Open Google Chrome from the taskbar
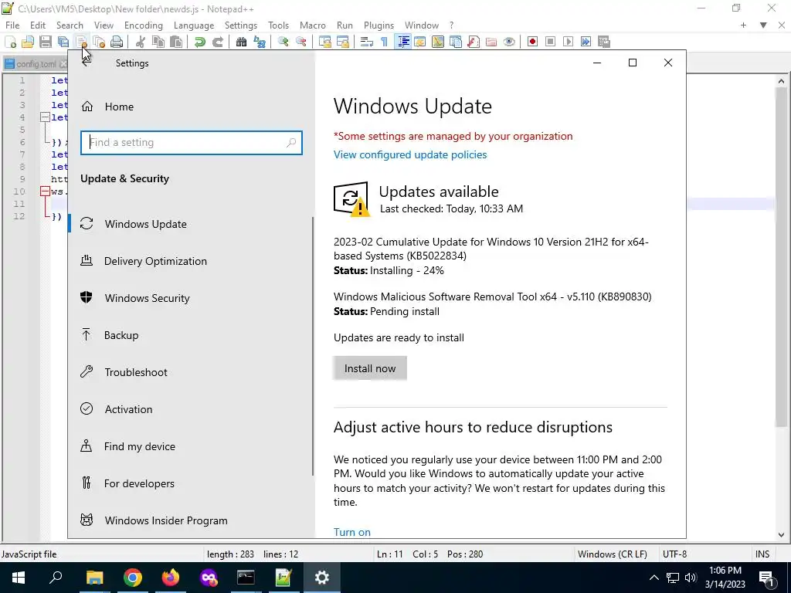 point(132,578)
